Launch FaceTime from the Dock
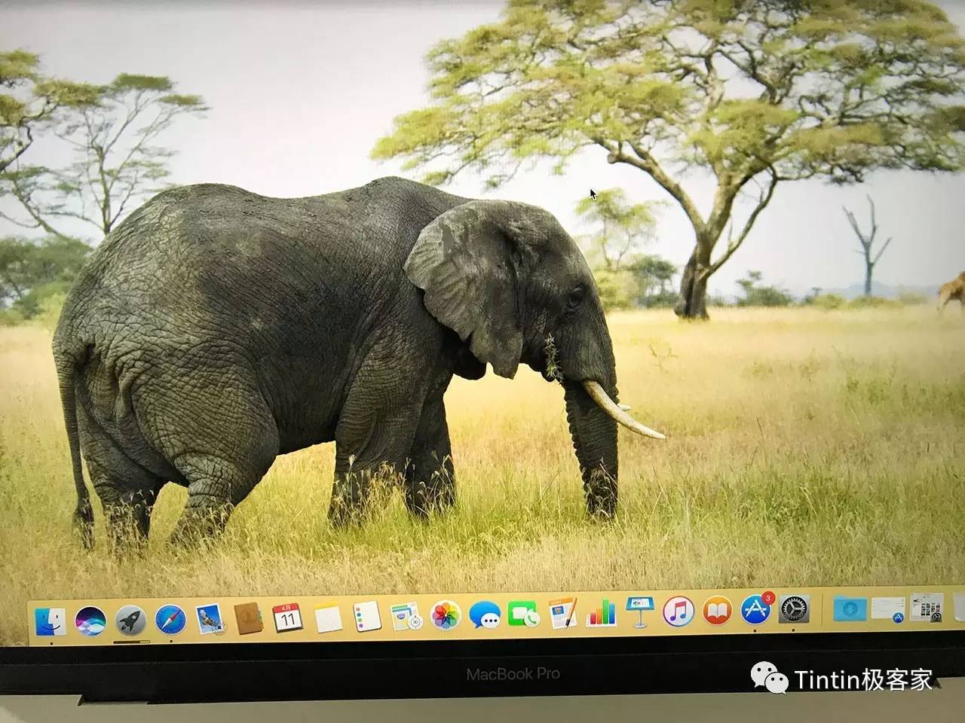The width and height of the screenshot is (965, 723). [523, 614]
